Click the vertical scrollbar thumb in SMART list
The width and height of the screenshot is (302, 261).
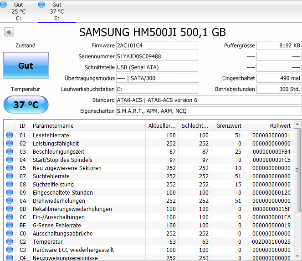[297, 170]
